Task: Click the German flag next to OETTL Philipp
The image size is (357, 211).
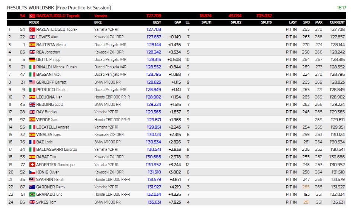Action: 32,59
